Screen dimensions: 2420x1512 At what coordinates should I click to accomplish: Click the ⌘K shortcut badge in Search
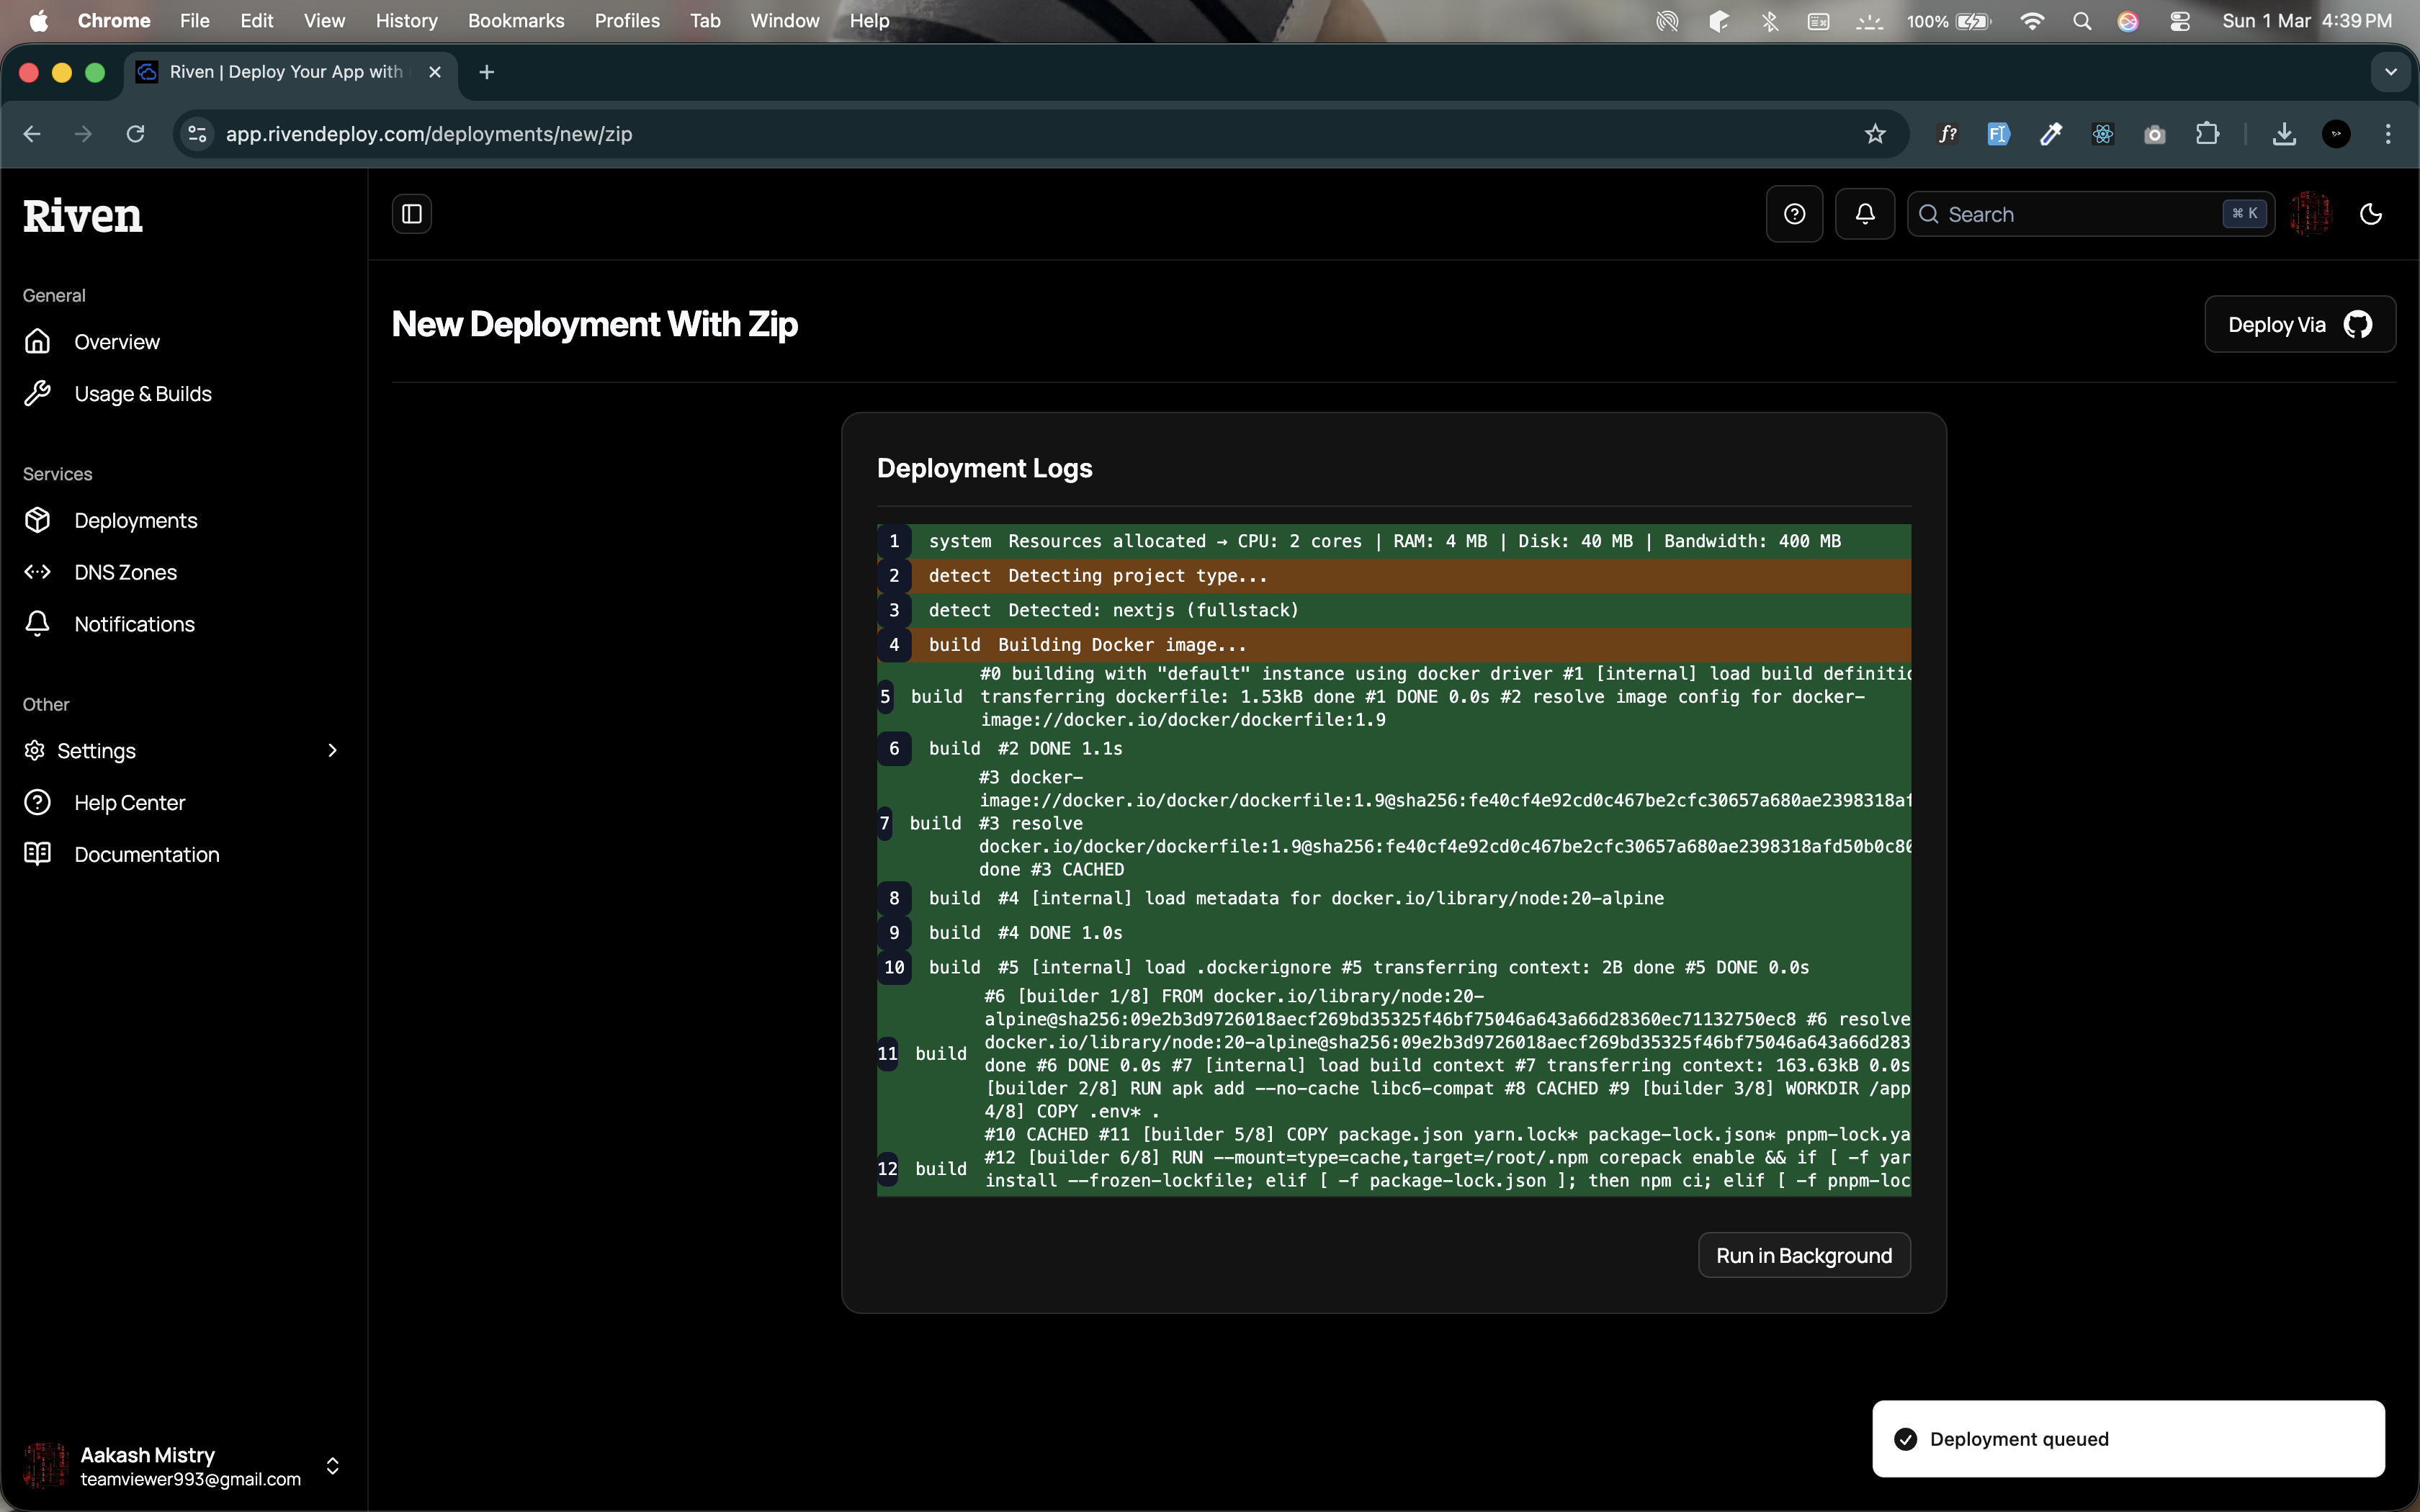tap(2245, 214)
